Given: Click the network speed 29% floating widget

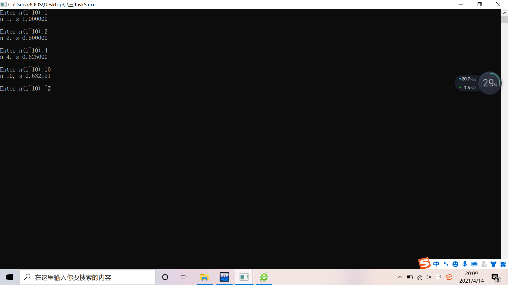Looking at the screenshot, I should [x=490, y=83].
